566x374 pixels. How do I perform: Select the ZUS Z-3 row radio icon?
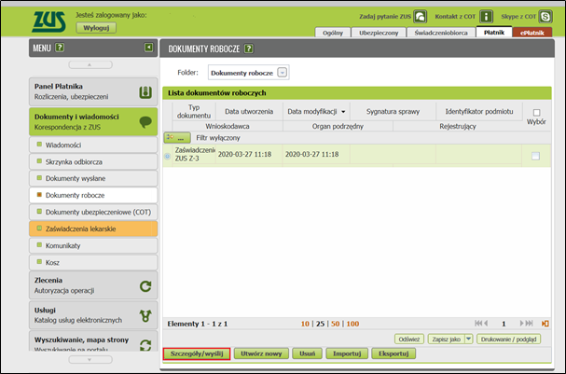pyautogui.click(x=168, y=156)
